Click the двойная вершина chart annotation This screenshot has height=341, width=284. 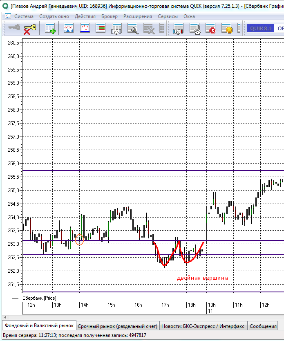202,278
